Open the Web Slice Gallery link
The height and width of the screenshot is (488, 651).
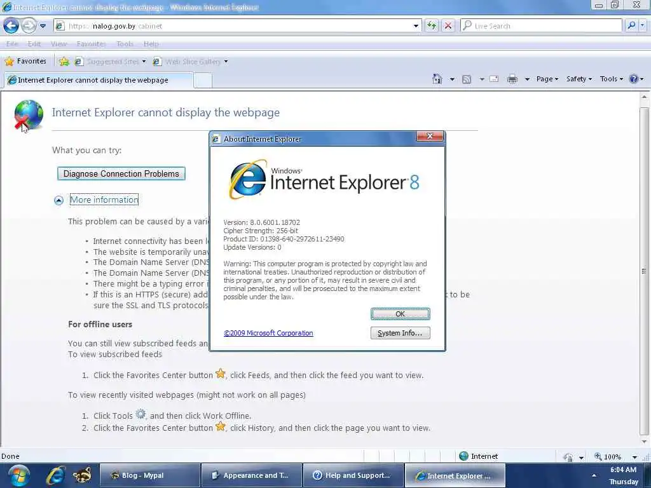(188, 62)
